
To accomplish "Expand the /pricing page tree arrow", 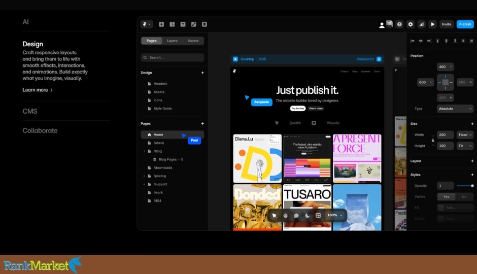I will [x=144, y=176].
